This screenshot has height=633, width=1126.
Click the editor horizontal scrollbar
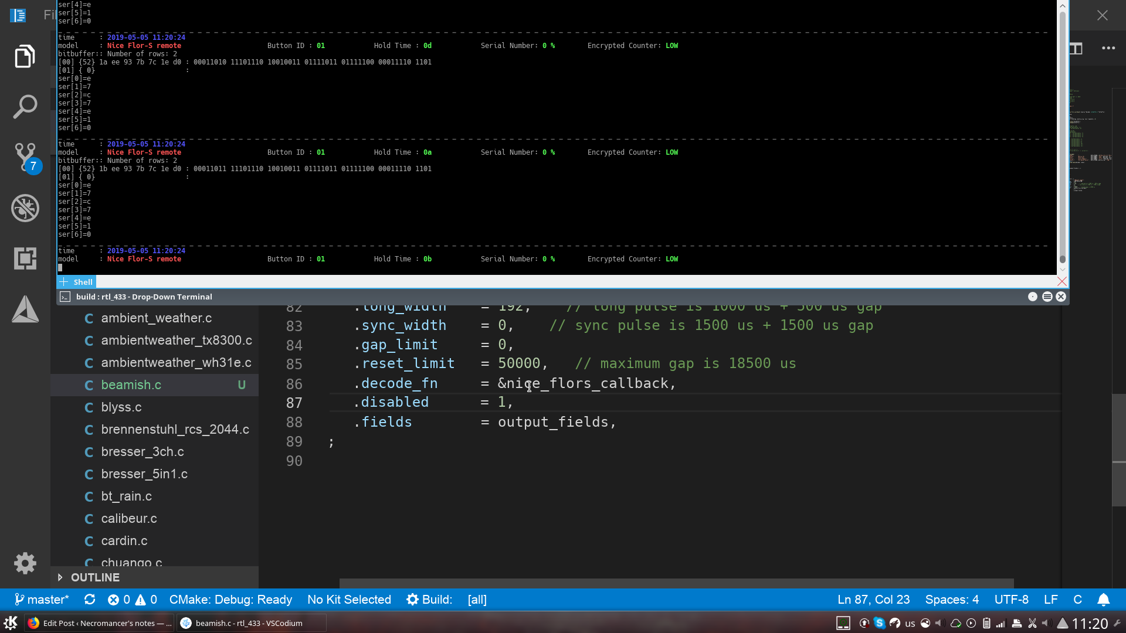coord(676,583)
